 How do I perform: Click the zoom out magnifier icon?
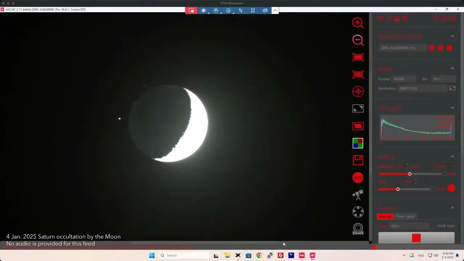358,40
